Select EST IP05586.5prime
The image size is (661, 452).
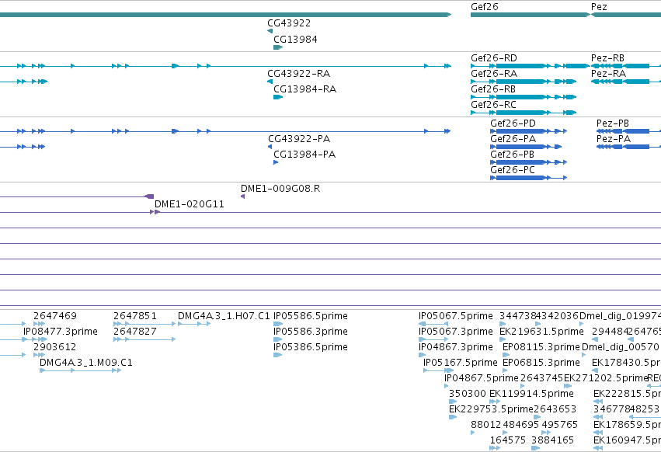point(278,324)
